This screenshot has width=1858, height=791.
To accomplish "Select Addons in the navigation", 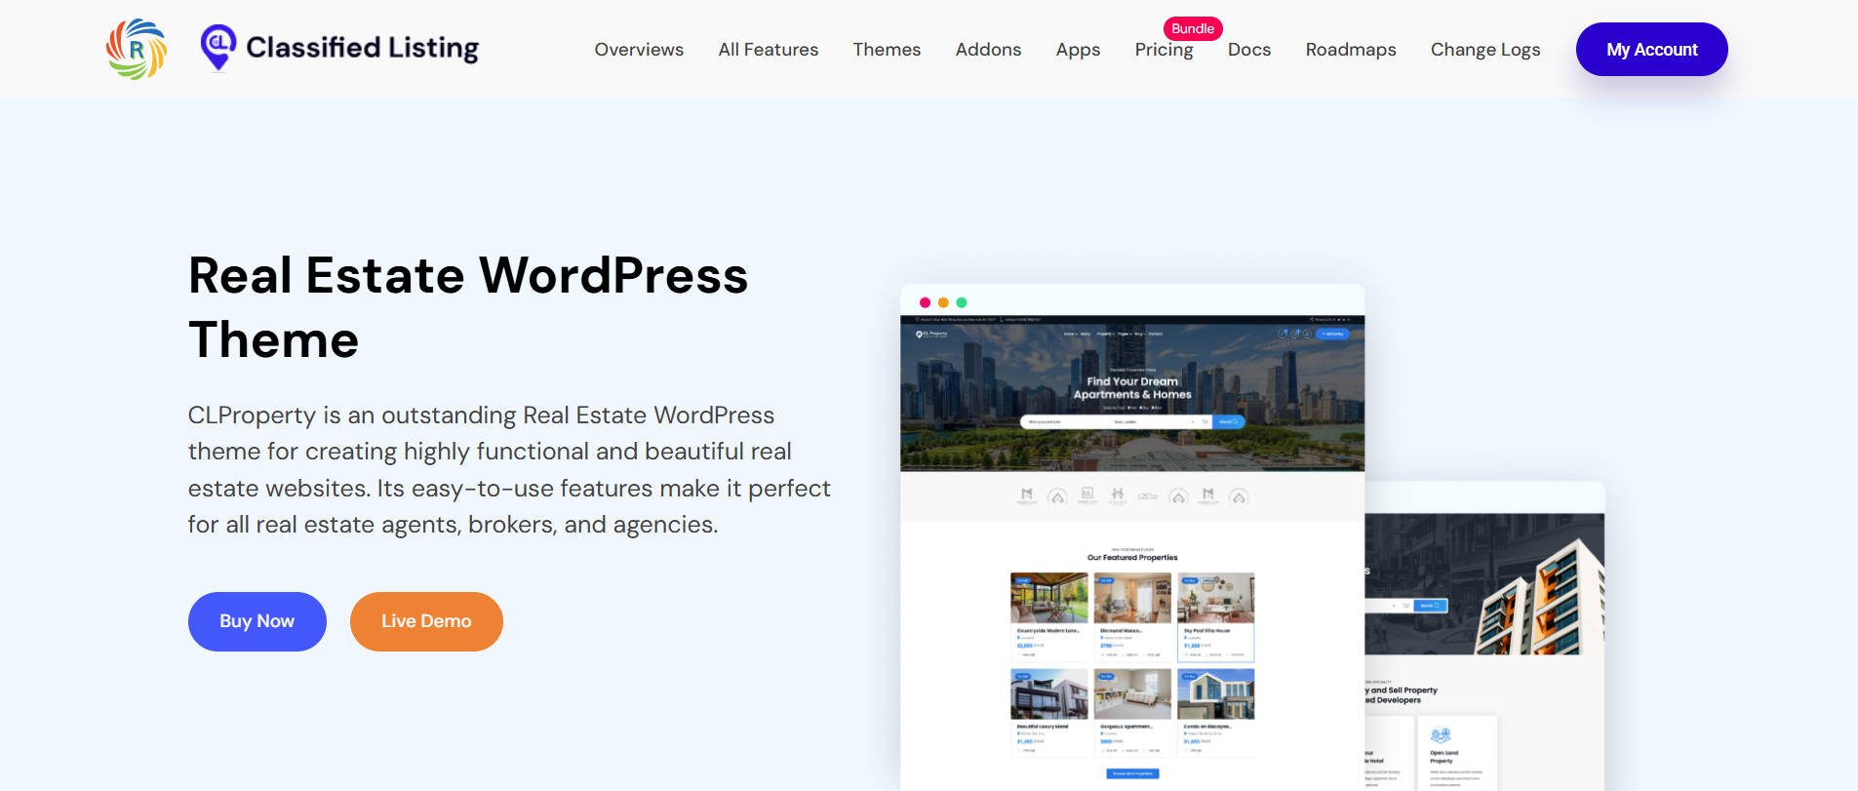I will pyautogui.click(x=988, y=50).
